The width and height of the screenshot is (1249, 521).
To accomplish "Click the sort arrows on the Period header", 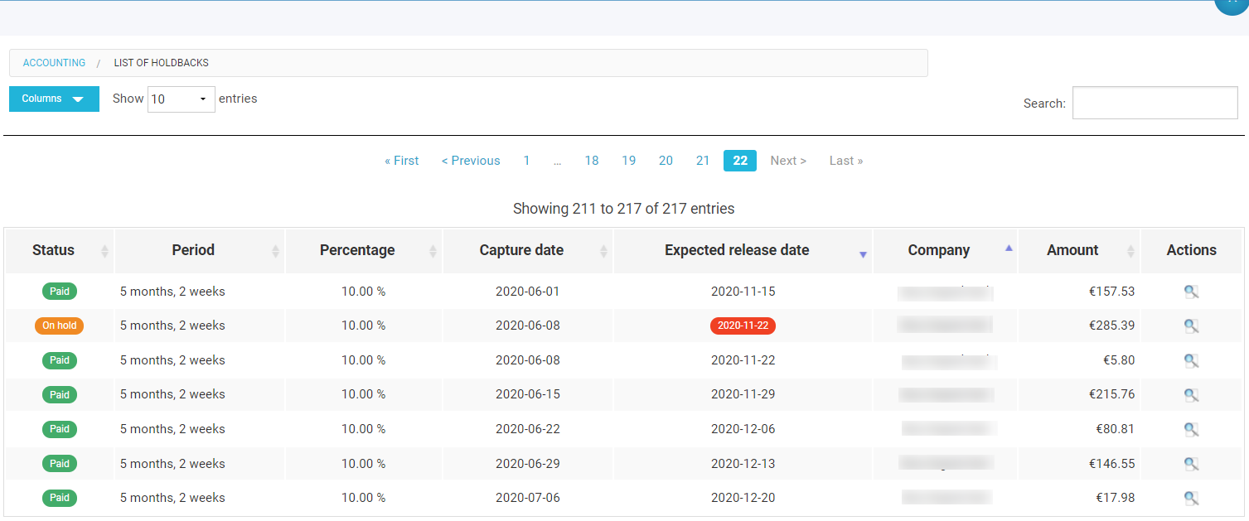I will (x=274, y=250).
